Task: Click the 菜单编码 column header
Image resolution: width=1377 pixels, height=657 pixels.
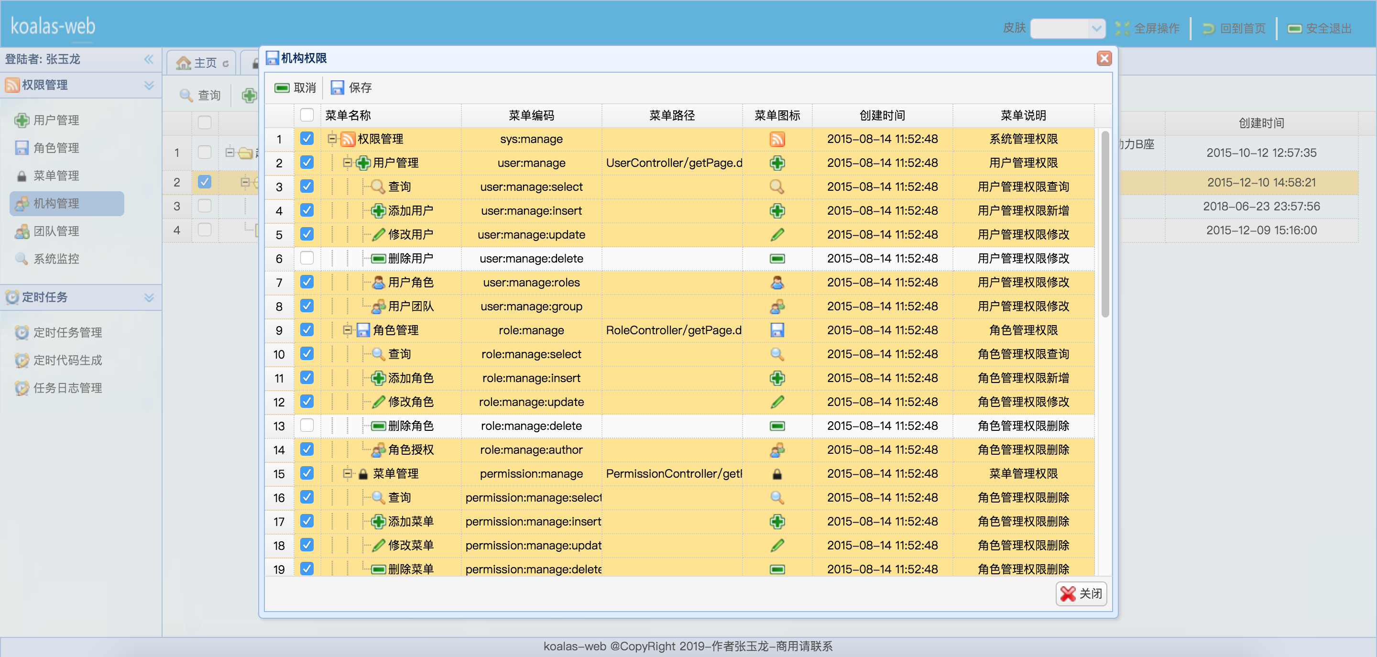Action: click(x=531, y=115)
